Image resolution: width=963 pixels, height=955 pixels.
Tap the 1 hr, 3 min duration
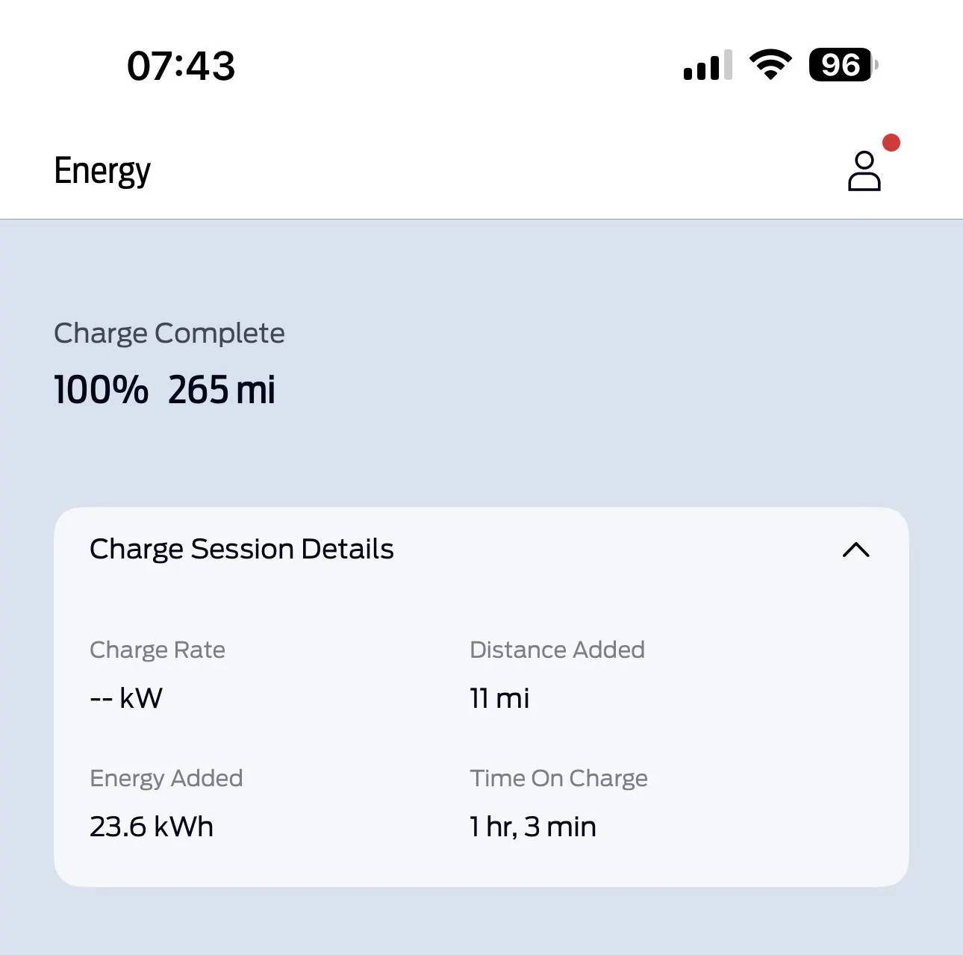[x=533, y=827]
